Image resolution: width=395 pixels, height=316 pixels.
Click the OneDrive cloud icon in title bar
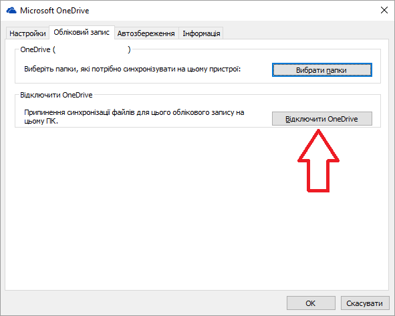tap(11, 11)
